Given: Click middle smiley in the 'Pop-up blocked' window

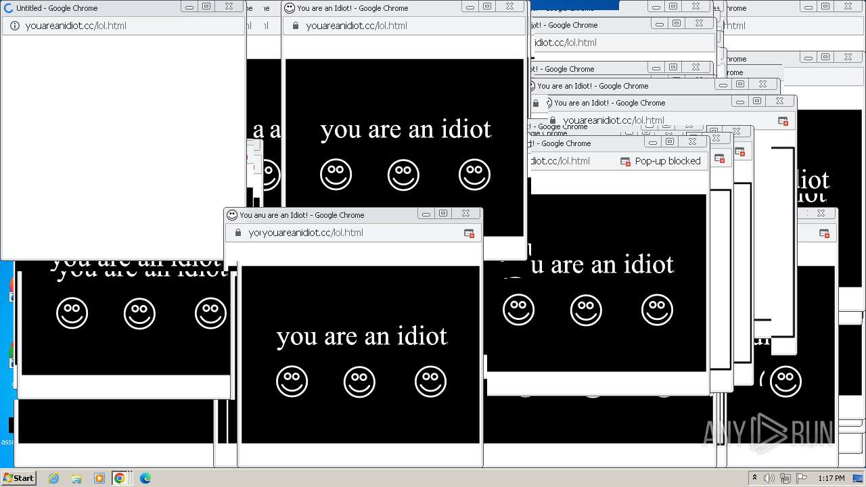Looking at the screenshot, I should [586, 310].
